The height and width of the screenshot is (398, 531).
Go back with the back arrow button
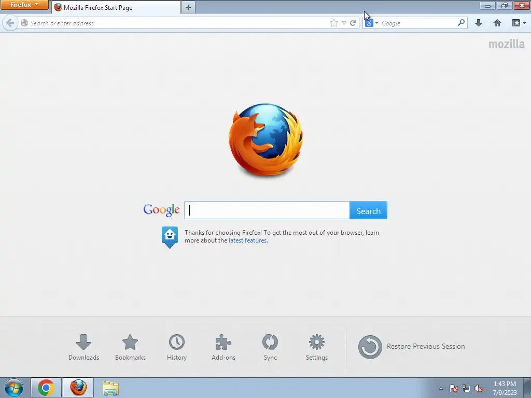click(x=10, y=23)
